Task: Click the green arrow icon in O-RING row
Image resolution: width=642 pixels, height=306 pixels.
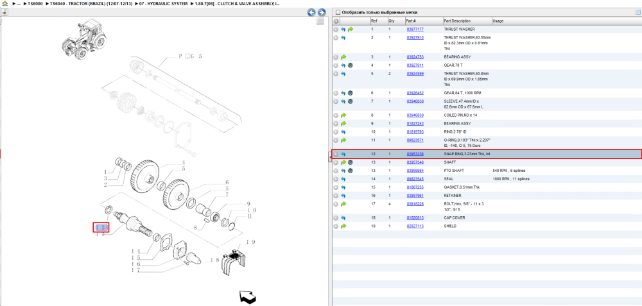Action: (343, 140)
